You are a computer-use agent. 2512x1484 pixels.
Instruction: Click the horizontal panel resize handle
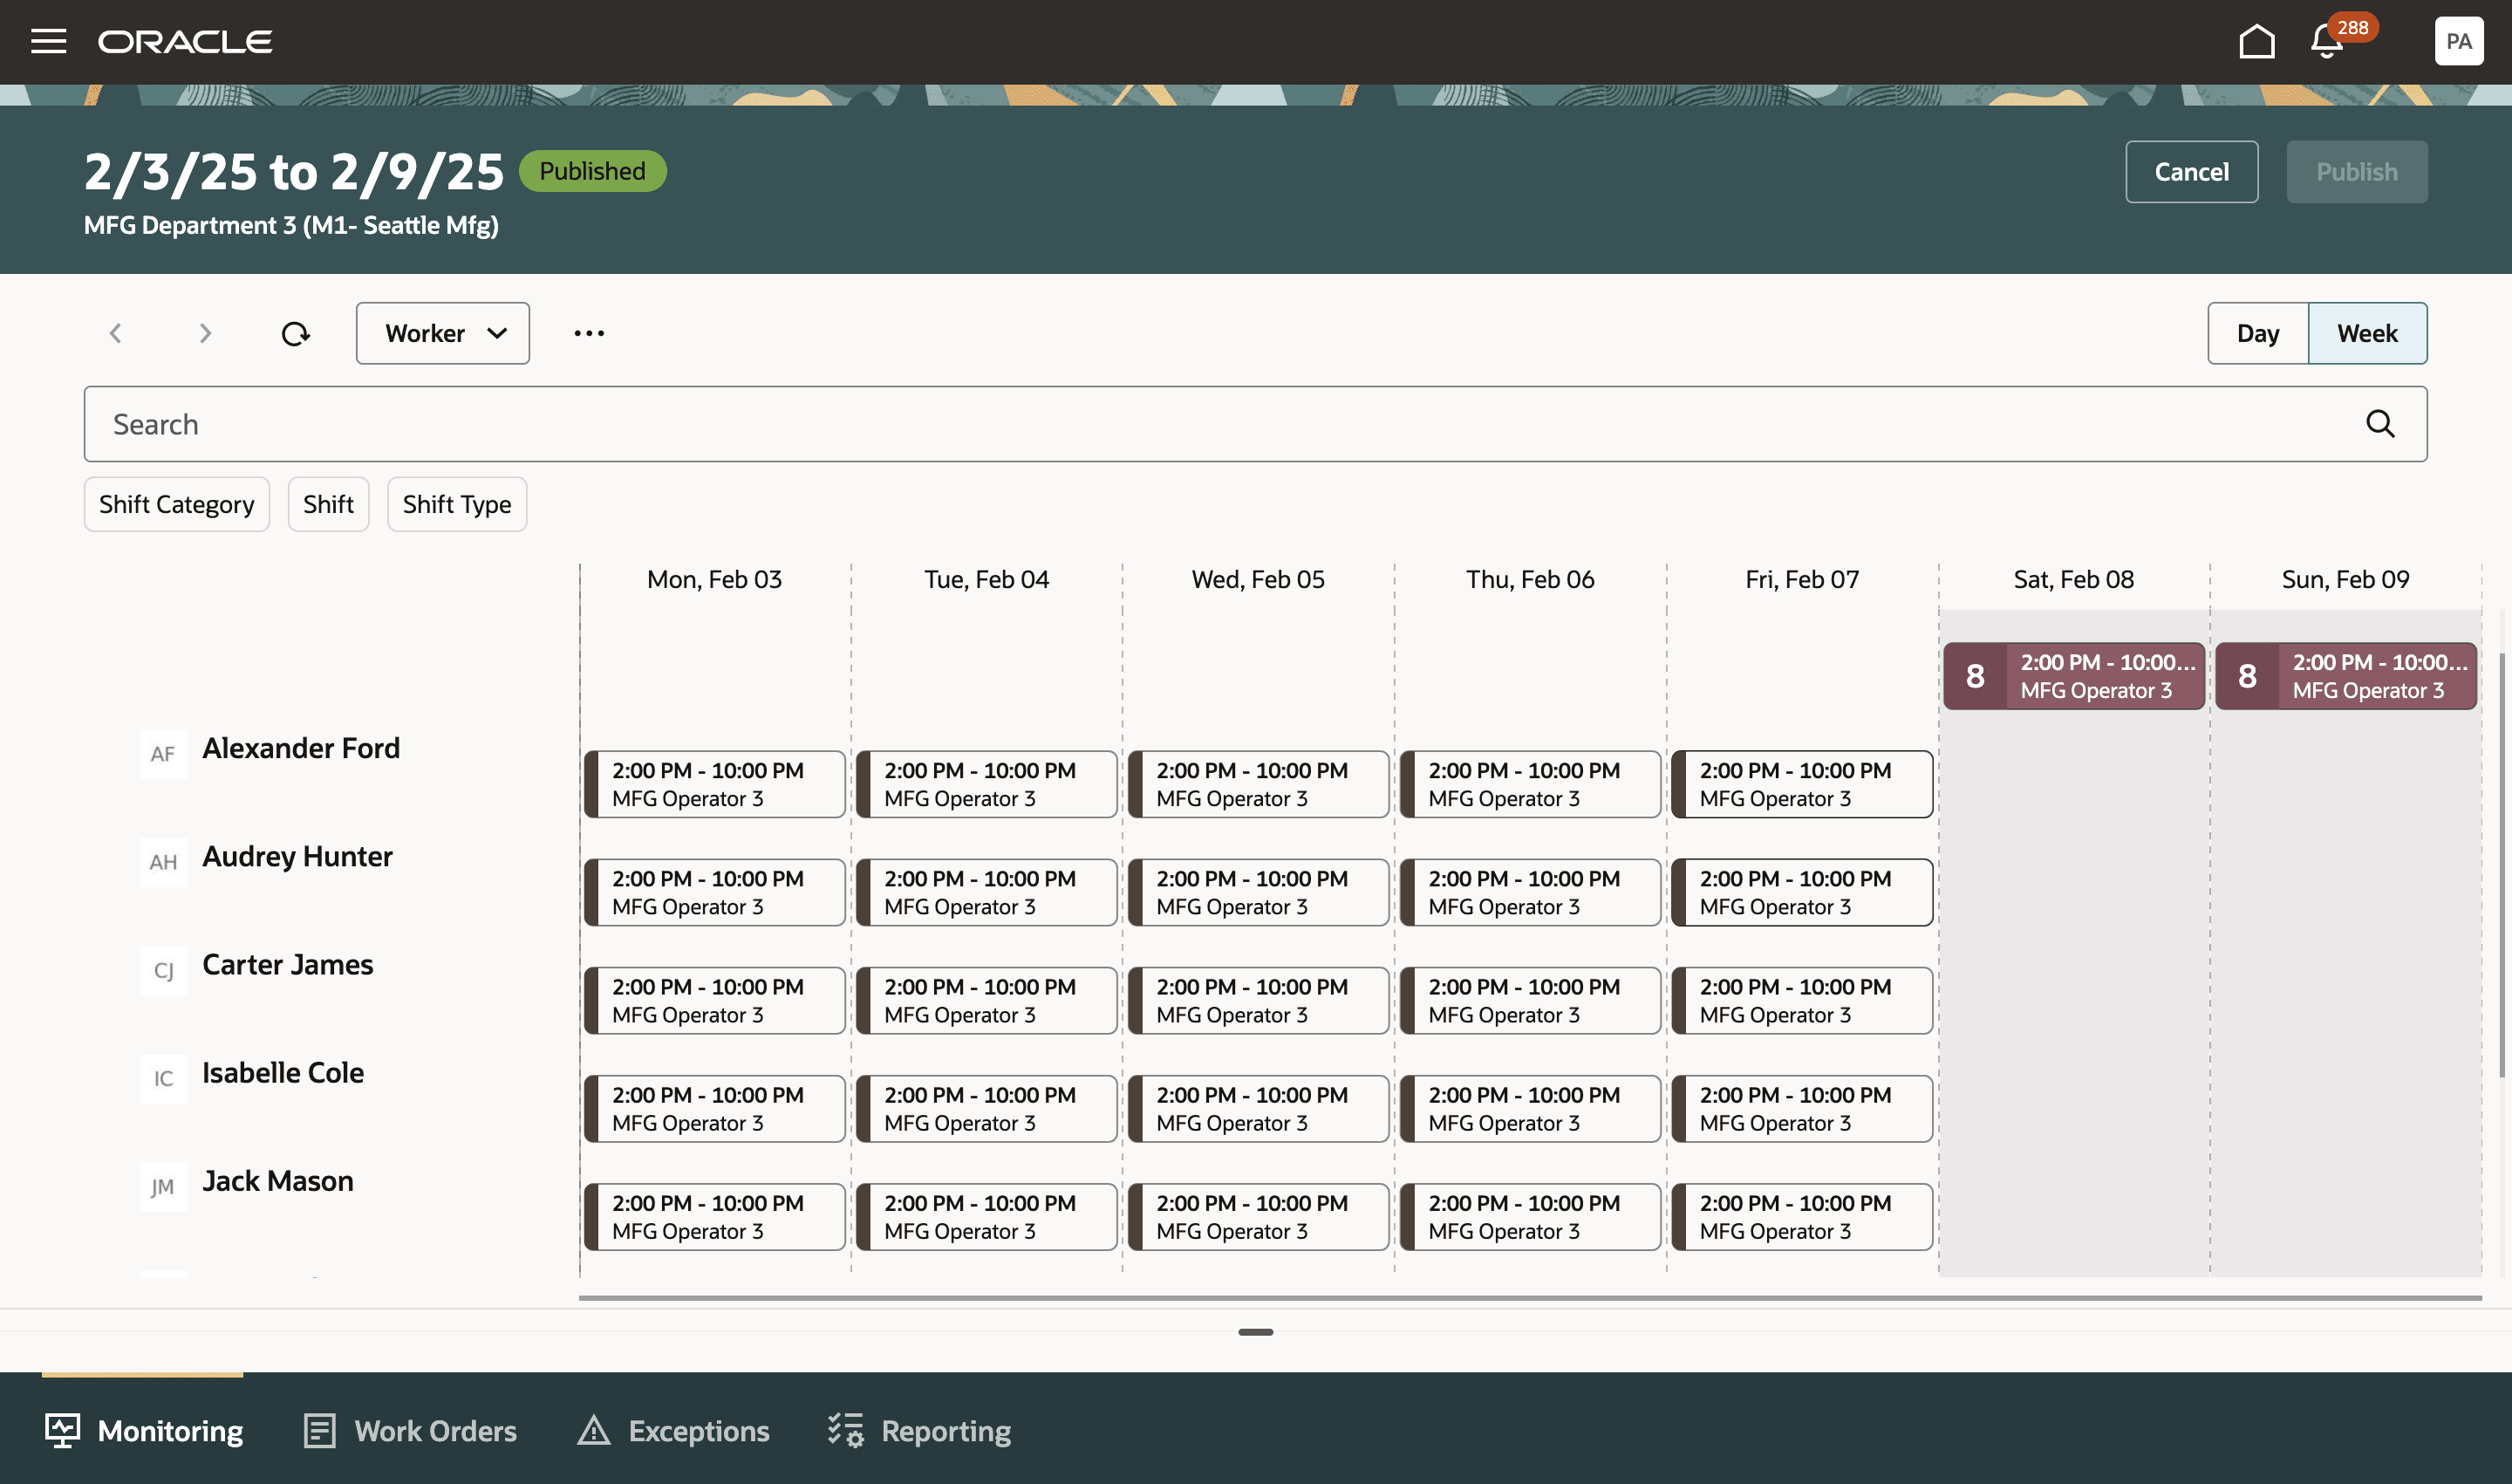click(1255, 1332)
